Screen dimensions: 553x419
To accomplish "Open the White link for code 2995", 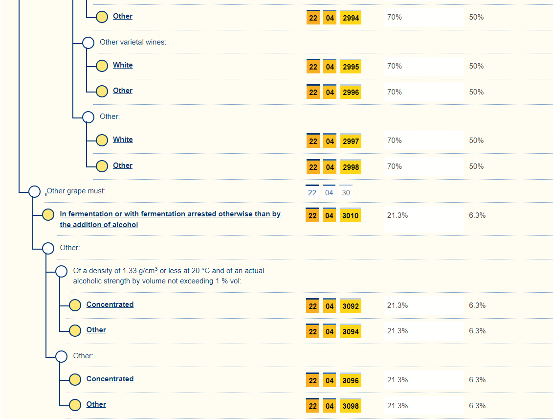I will pyautogui.click(x=123, y=65).
